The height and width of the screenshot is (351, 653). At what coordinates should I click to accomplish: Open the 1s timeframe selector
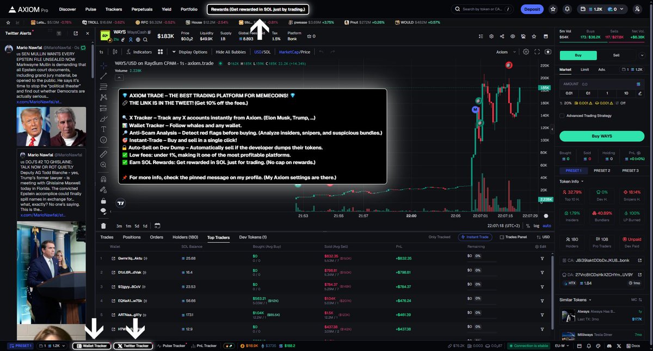click(x=101, y=52)
